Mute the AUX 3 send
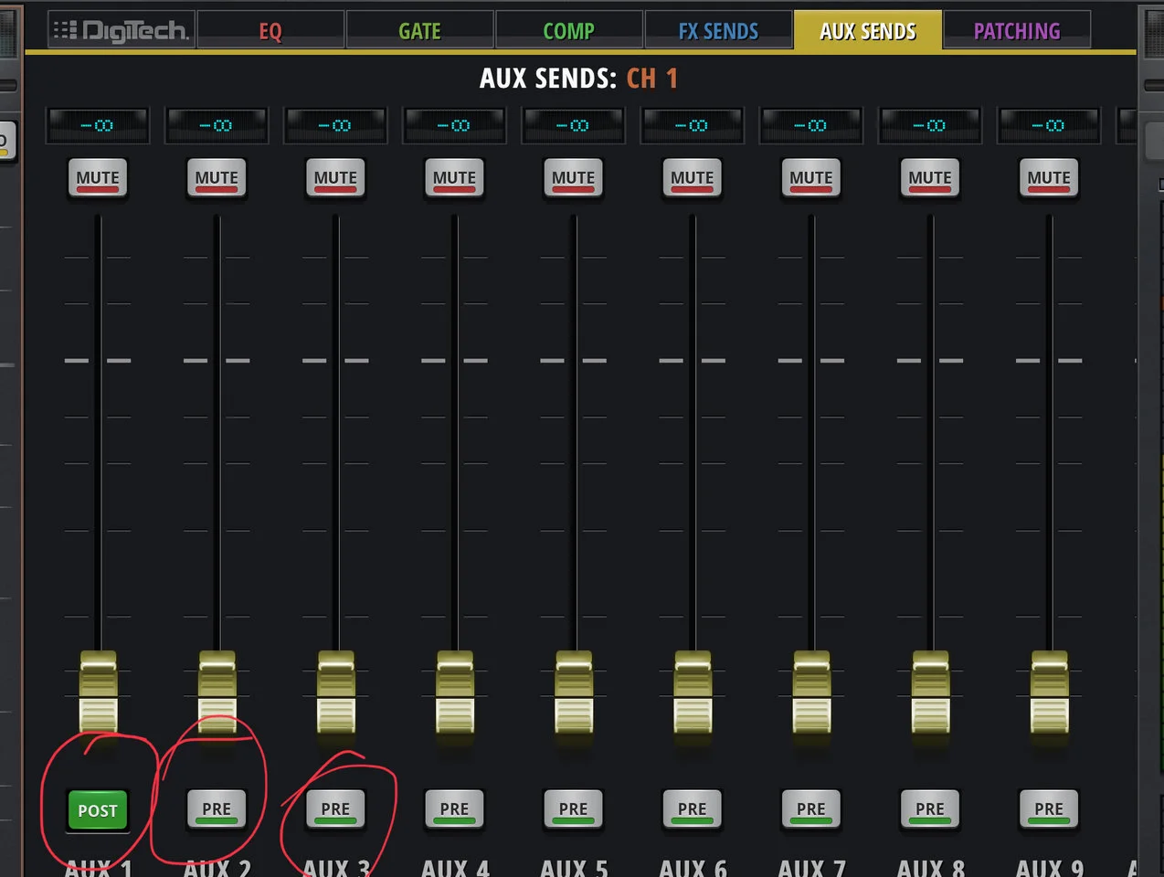The height and width of the screenshot is (877, 1164). (x=335, y=178)
